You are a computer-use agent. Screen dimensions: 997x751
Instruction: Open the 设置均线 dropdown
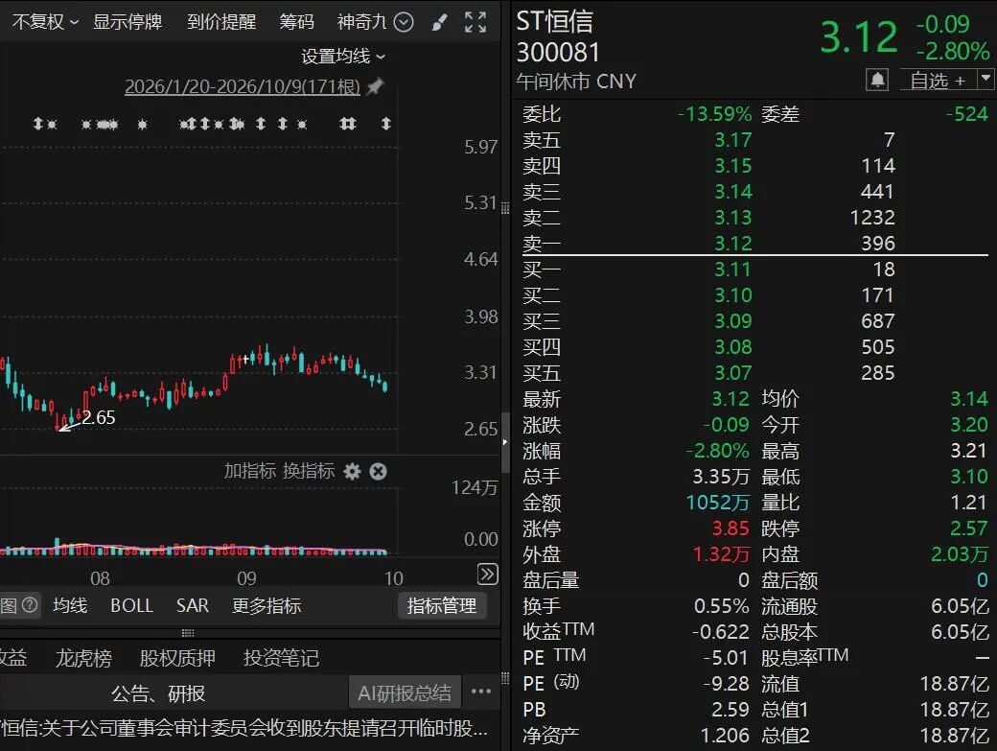point(343,56)
